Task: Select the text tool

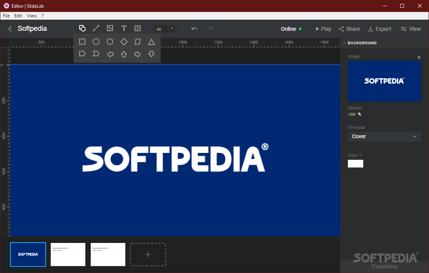Action: pyautogui.click(x=124, y=28)
